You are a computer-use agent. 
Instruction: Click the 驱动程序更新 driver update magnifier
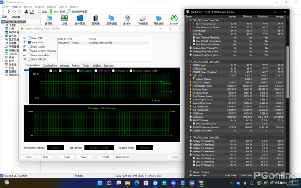(69, 12)
